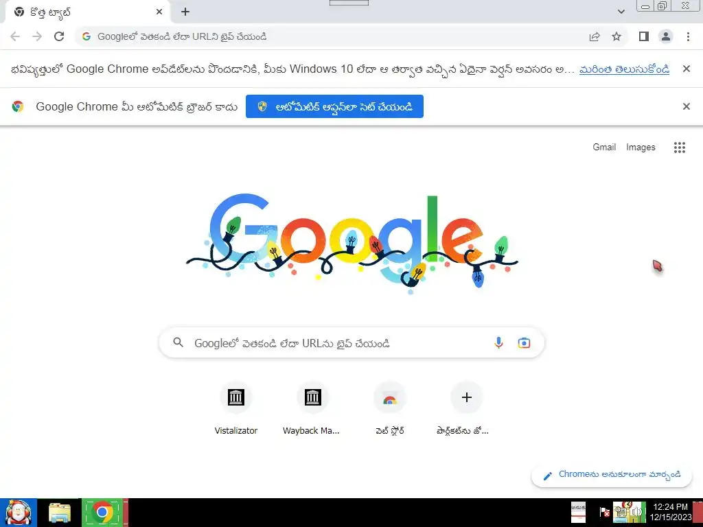Open File Explorer from the taskbar
This screenshot has height=527, width=703.
pos(60,513)
